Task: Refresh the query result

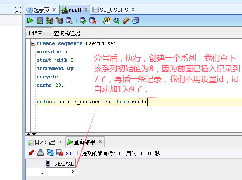Action: tap(50, 153)
